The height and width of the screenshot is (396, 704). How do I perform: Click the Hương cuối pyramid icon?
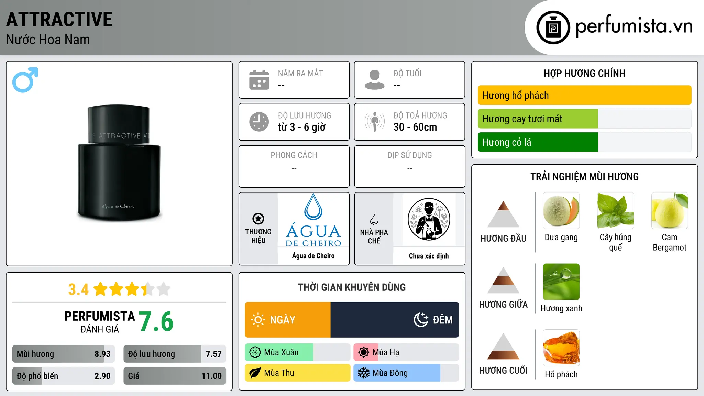[504, 346]
